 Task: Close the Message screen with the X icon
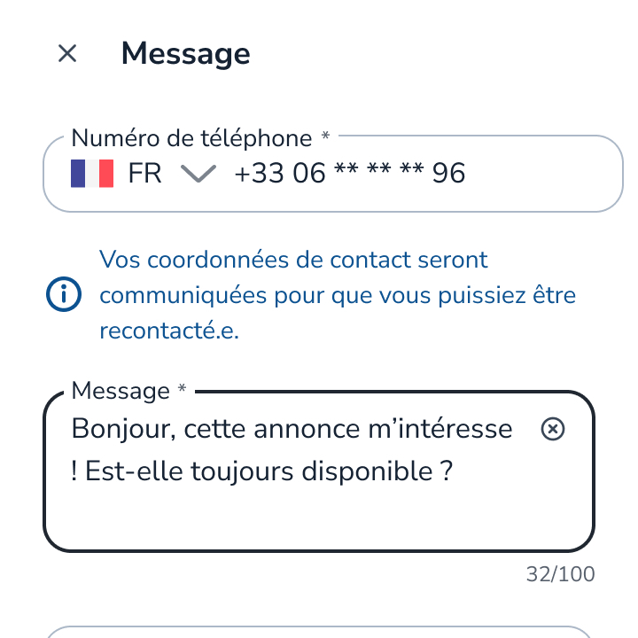[x=67, y=54]
